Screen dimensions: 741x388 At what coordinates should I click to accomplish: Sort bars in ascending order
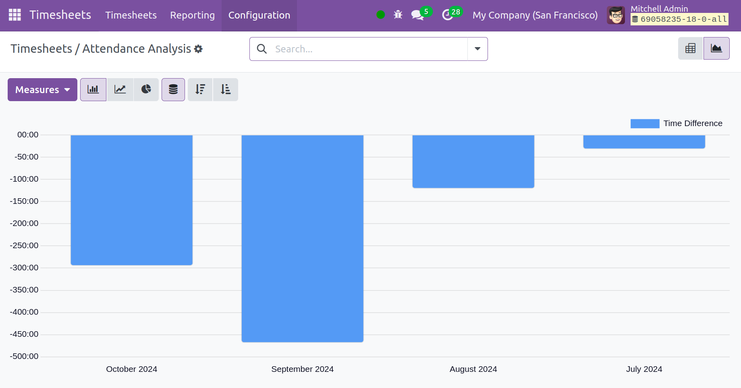[x=226, y=89]
